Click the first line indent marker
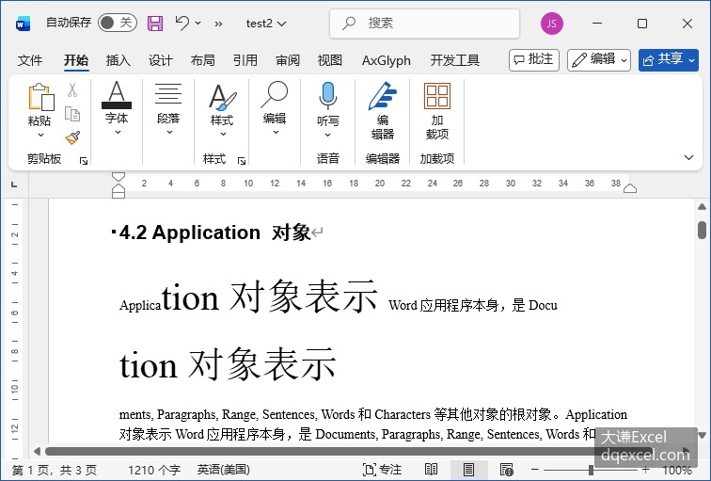Viewport: 711px width, 481px height. [118, 177]
